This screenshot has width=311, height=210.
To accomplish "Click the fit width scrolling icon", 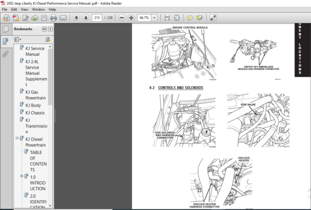I will (167, 18).
